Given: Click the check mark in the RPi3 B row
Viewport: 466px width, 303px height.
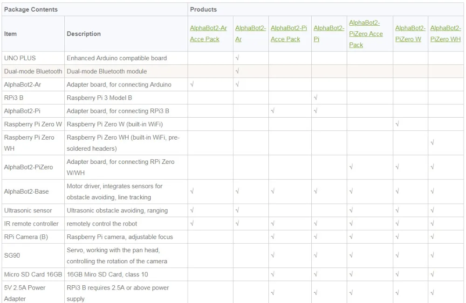Looking at the screenshot, I should 315,97.
